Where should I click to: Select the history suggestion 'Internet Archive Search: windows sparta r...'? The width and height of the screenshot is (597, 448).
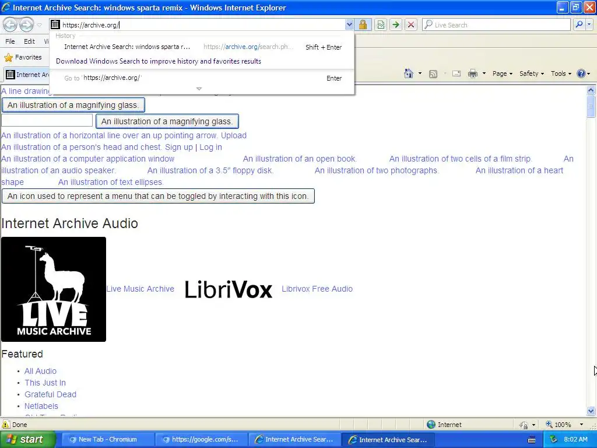(202, 47)
